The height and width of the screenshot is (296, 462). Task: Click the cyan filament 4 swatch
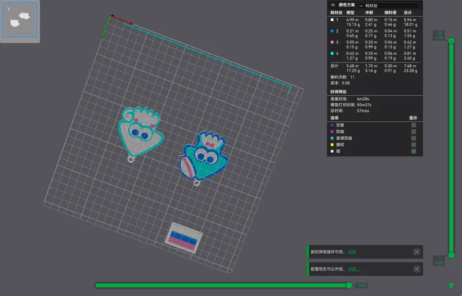coord(332,53)
